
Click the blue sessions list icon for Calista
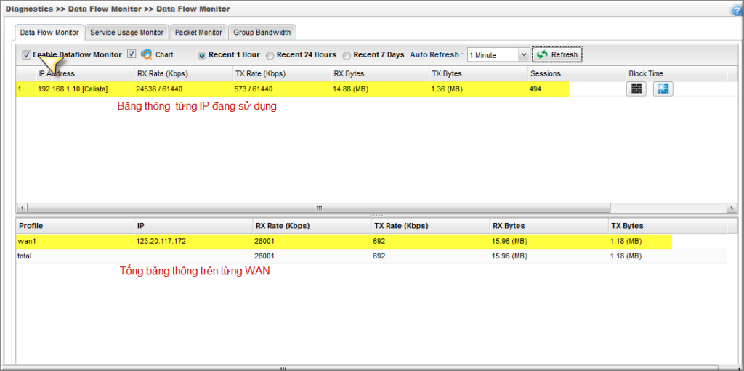663,89
